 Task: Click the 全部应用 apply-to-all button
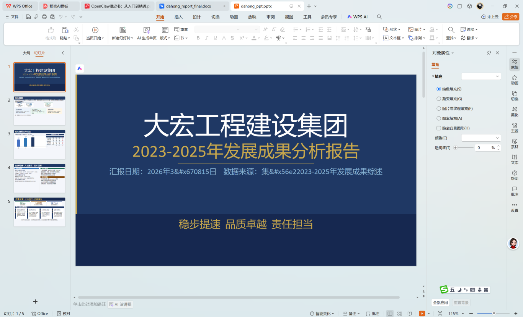(440, 302)
